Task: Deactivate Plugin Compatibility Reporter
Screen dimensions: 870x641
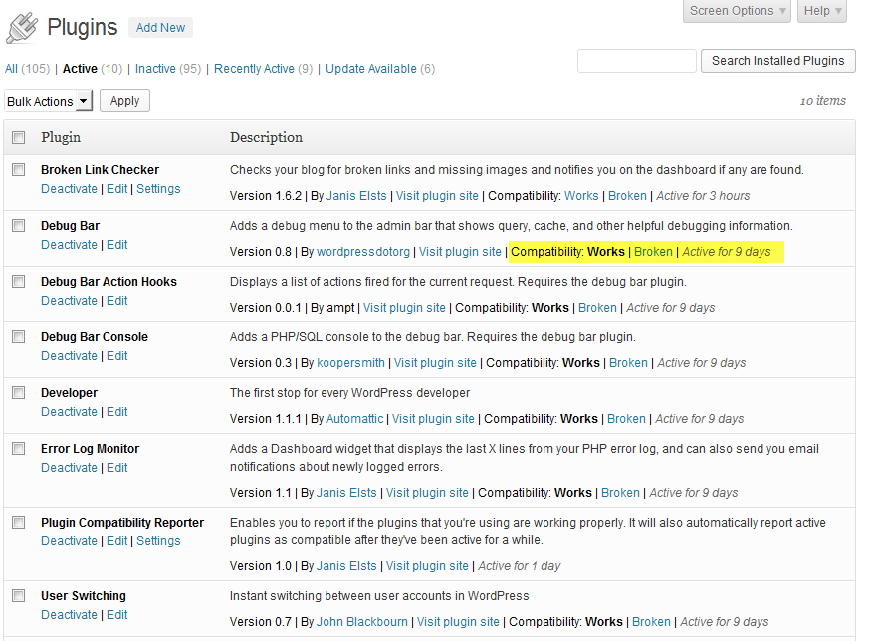Action: 69,541
